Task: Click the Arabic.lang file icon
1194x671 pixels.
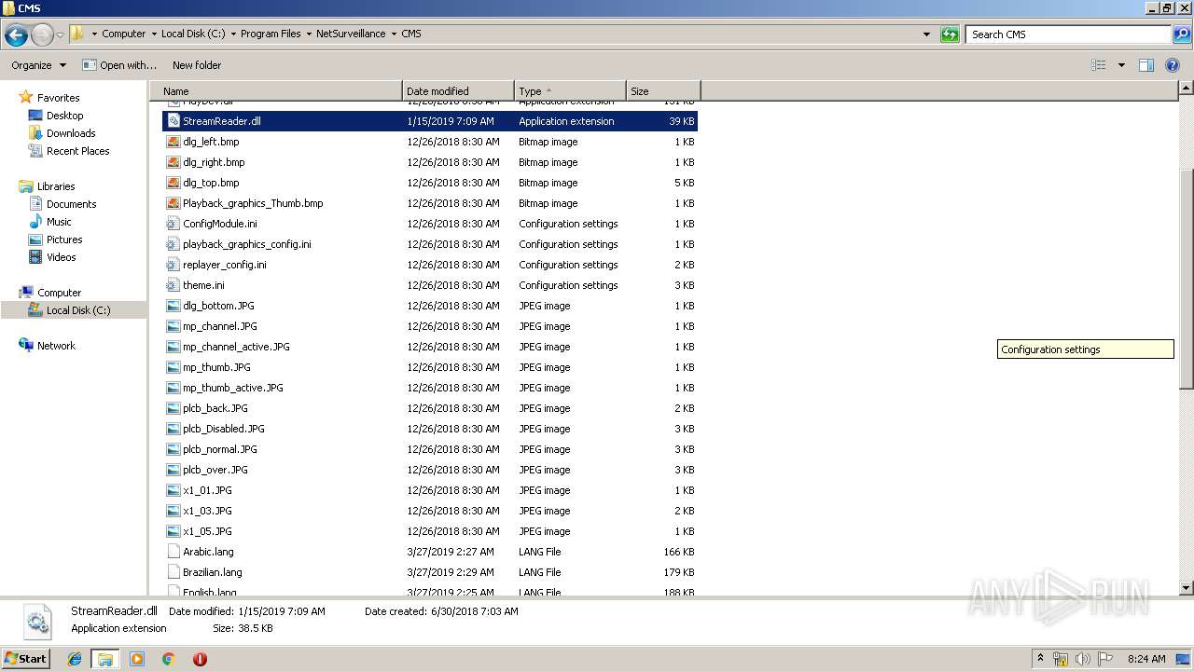Action: 173,552
